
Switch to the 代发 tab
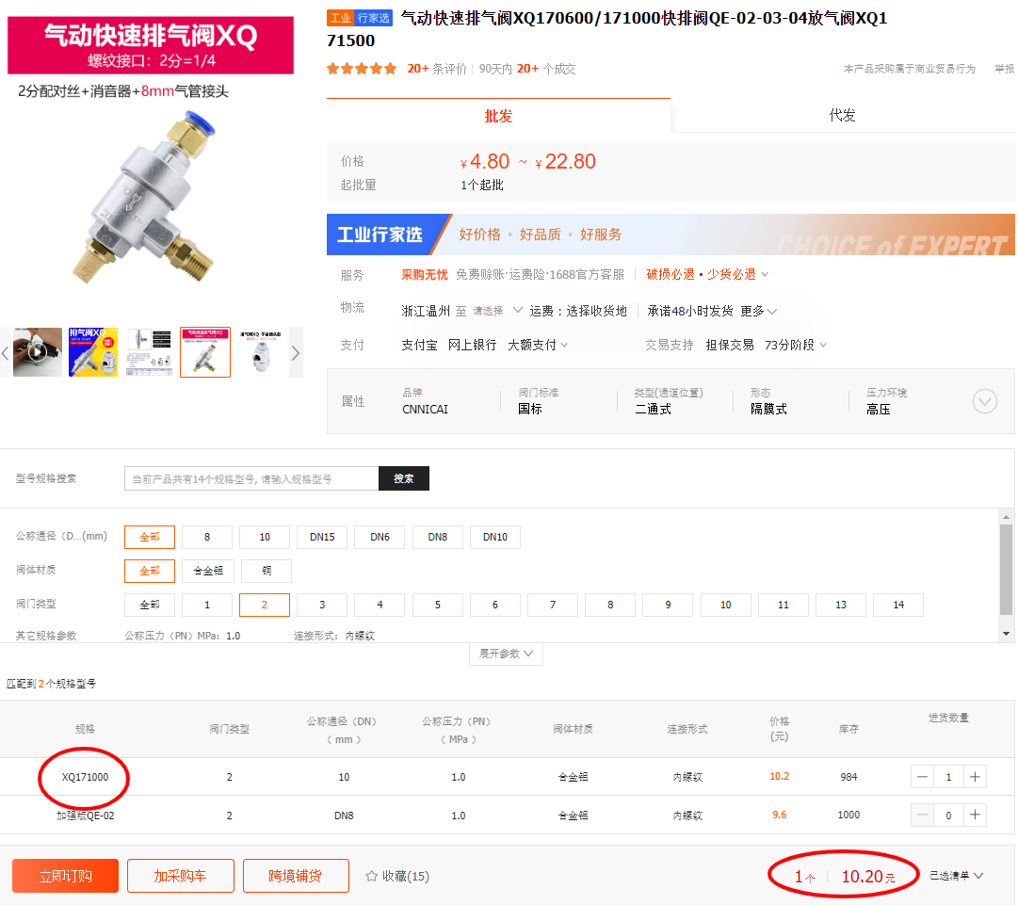click(842, 116)
